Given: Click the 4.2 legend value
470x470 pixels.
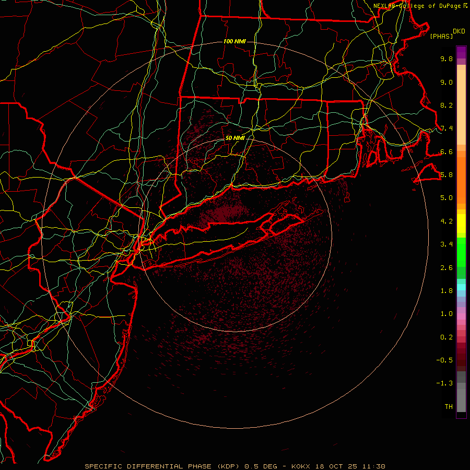Looking at the screenshot, I should 446,221.
